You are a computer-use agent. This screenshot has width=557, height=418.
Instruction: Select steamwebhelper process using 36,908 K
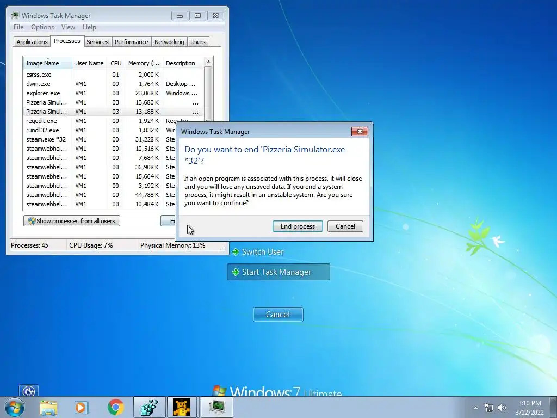(100, 167)
